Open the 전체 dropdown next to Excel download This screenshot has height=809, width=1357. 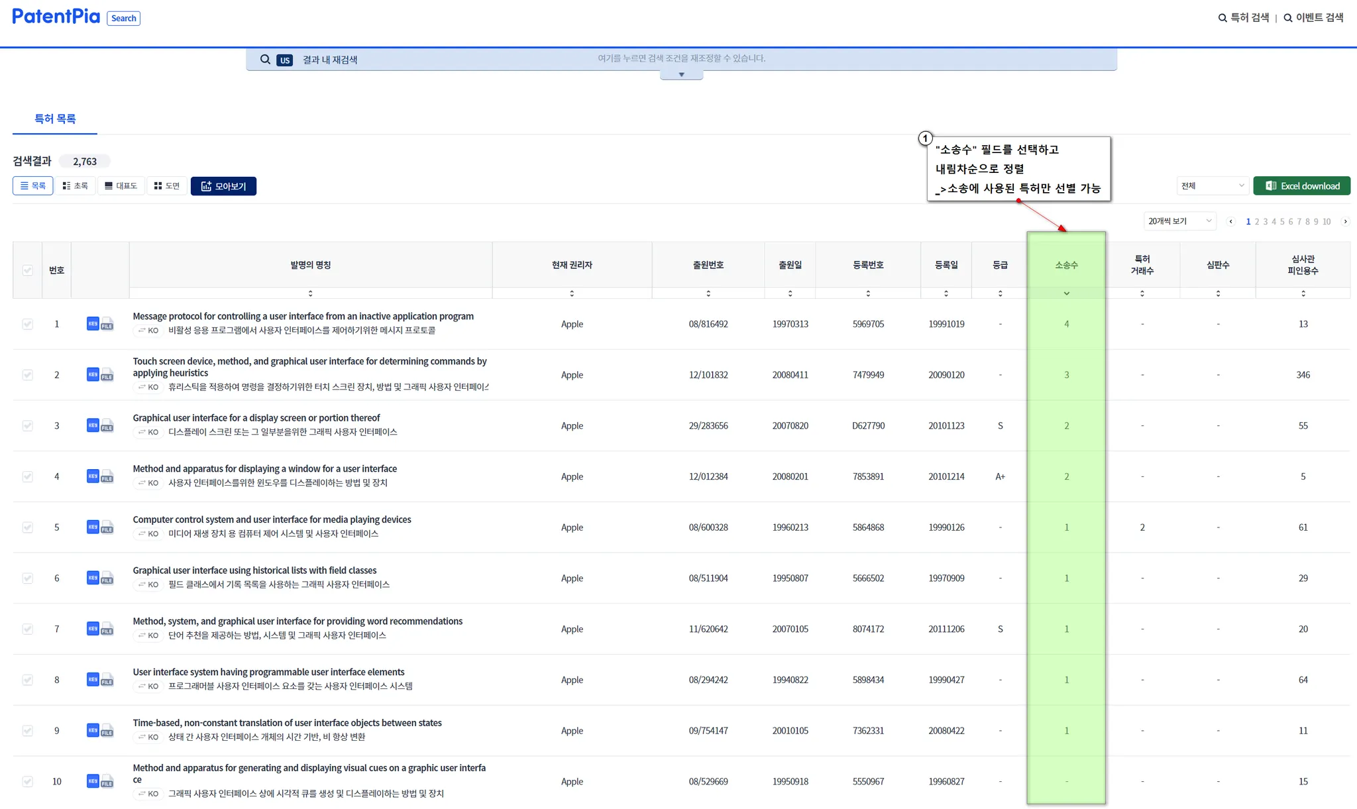tap(1212, 186)
